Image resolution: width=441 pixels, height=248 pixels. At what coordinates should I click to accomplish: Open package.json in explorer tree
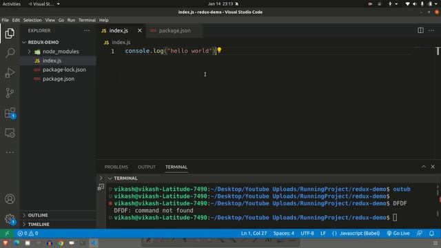[x=58, y=79]
